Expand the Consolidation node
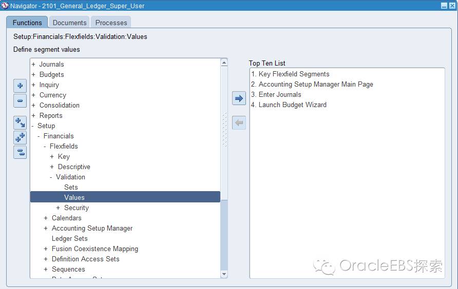Screen dimensions: 458x289 coord(33,105)
